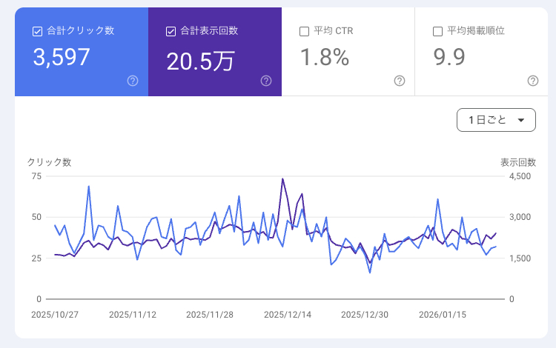Select the 1.8% average CTR value
556x348 pixels.
coord(324,58)
